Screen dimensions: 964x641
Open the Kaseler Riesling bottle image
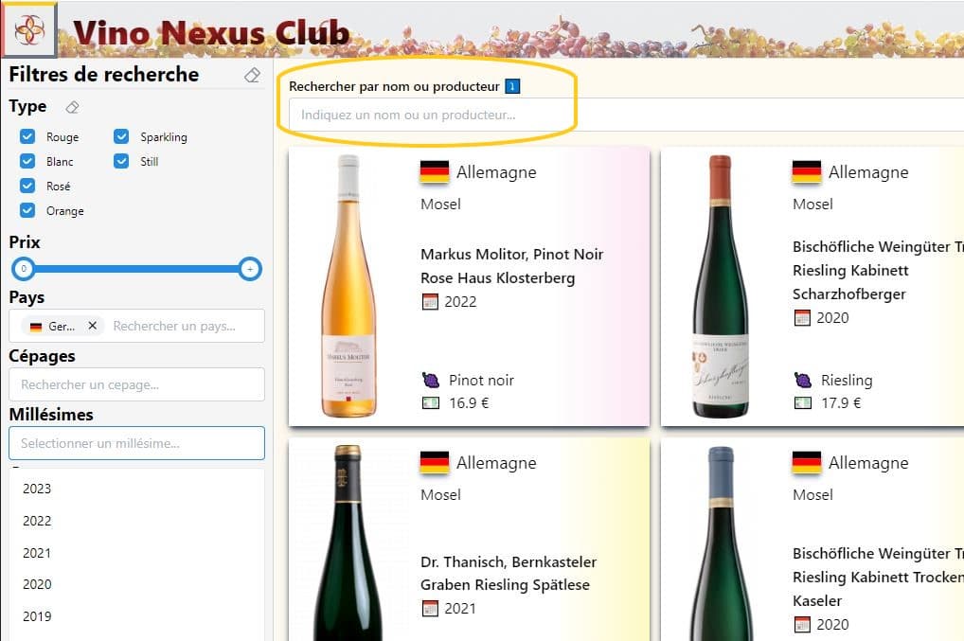[720, 543]
